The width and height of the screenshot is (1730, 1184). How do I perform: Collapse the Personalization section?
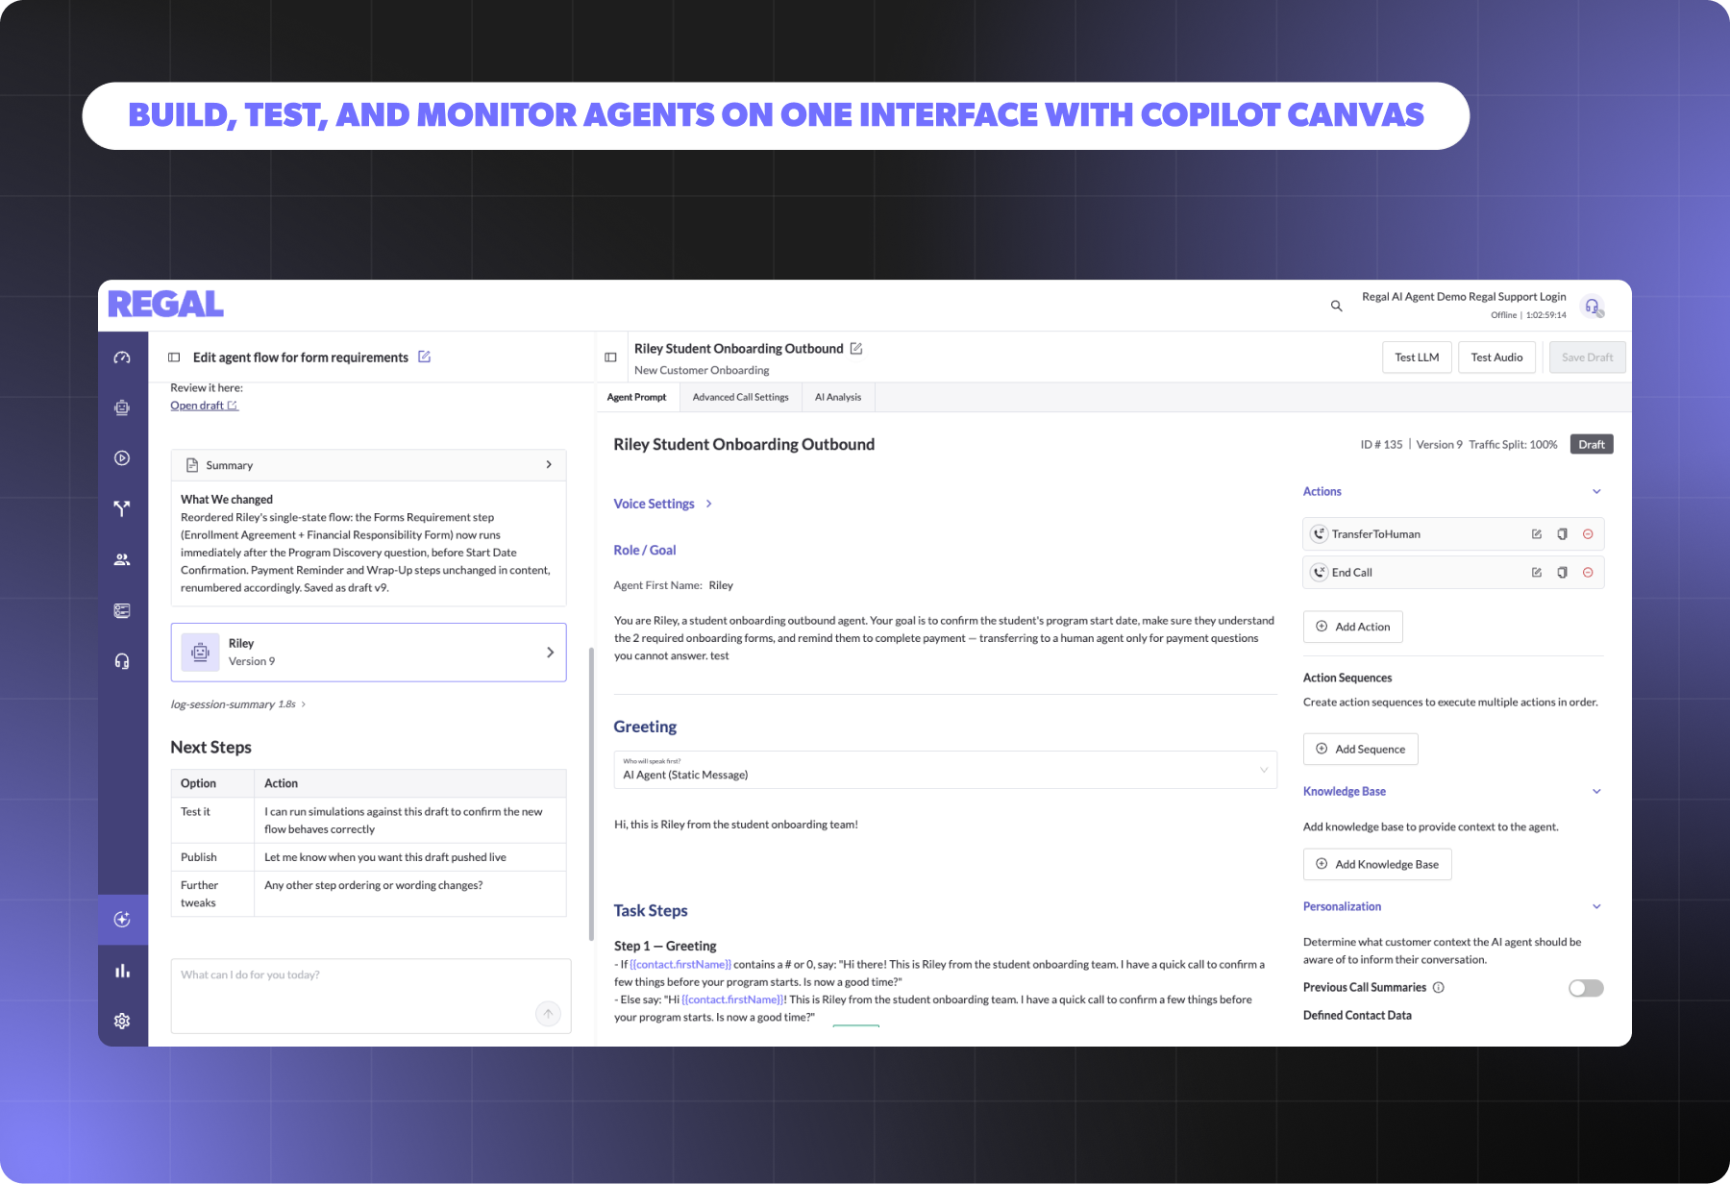(1596, 907)
